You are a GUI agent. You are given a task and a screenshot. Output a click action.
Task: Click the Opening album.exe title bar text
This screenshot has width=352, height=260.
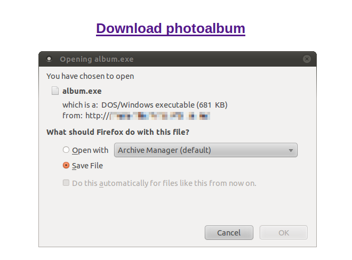pos(97,59)
